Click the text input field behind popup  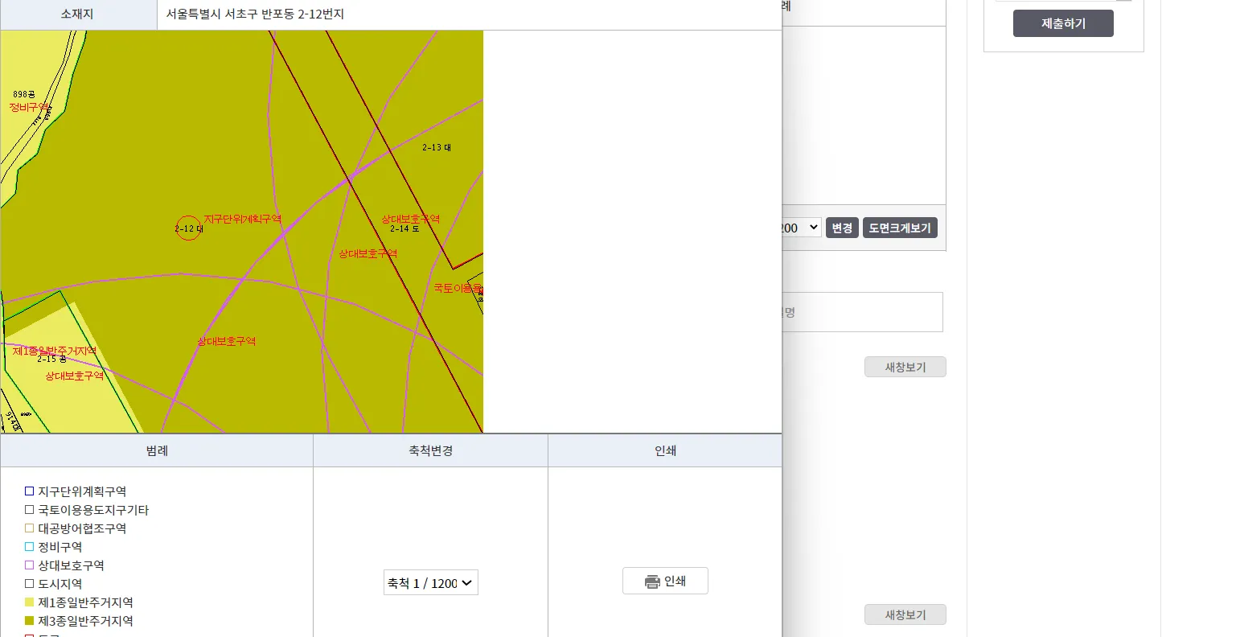(x=862, y=312)
